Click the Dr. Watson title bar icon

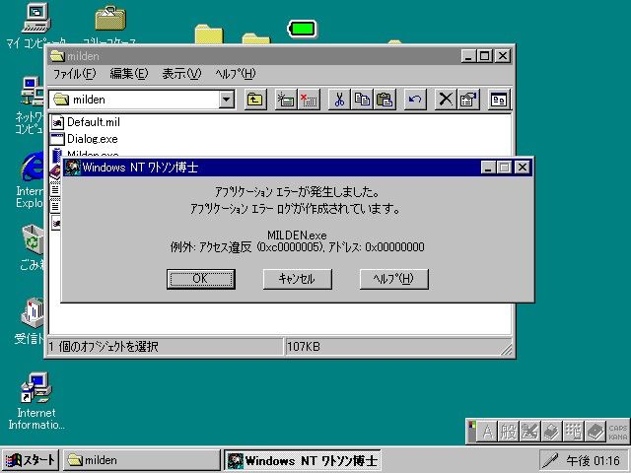(73, 168)
